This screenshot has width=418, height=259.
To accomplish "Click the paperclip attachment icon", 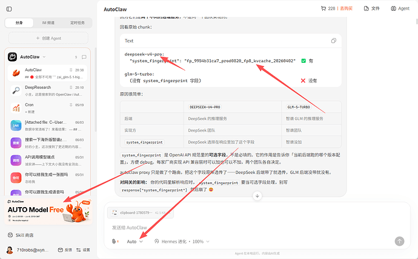I will point(114,241).
